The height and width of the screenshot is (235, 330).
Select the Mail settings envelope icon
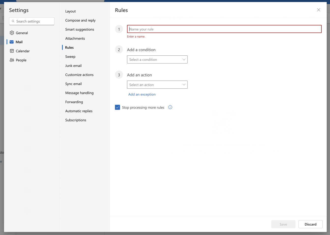pos(12,42)
